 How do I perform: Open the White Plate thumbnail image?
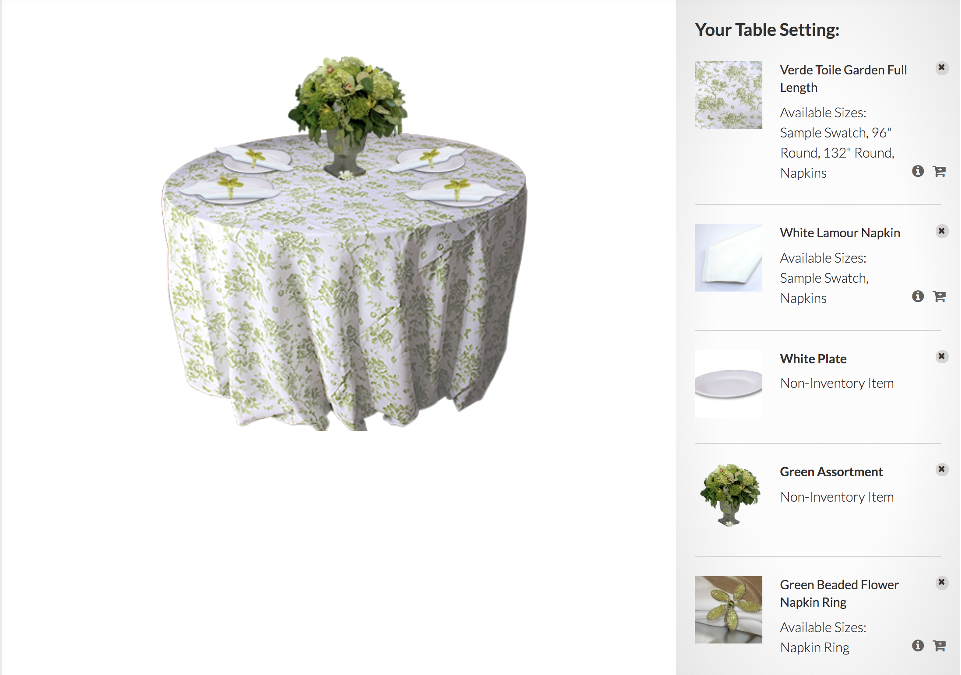click(728, 384)
